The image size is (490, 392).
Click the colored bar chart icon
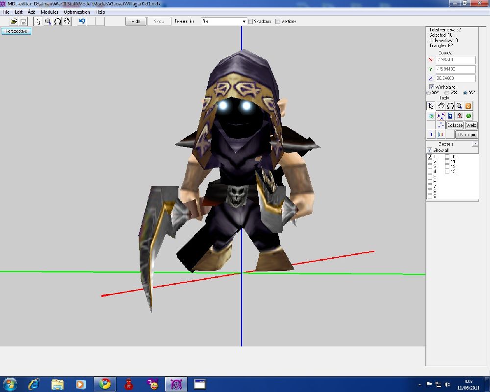click(x=441, y=135)
